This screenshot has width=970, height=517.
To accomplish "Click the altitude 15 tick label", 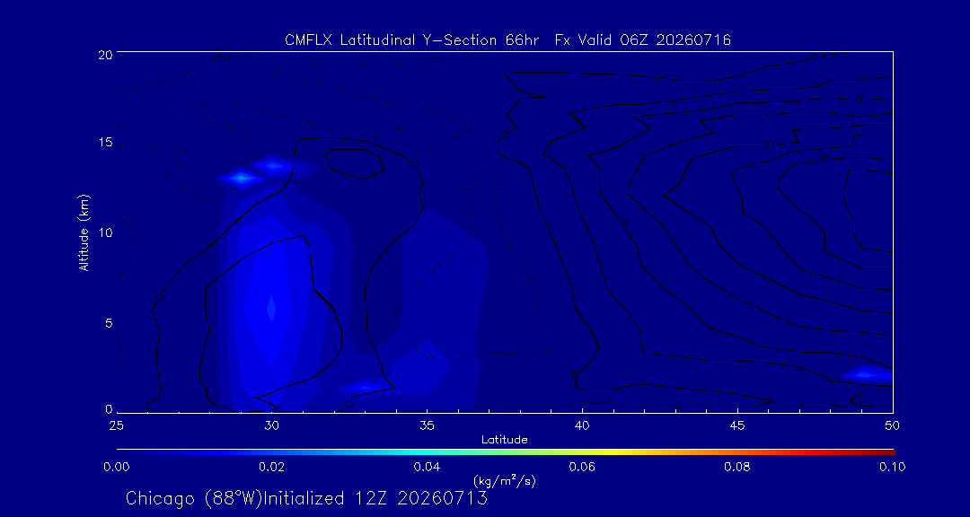I will 104,142.
